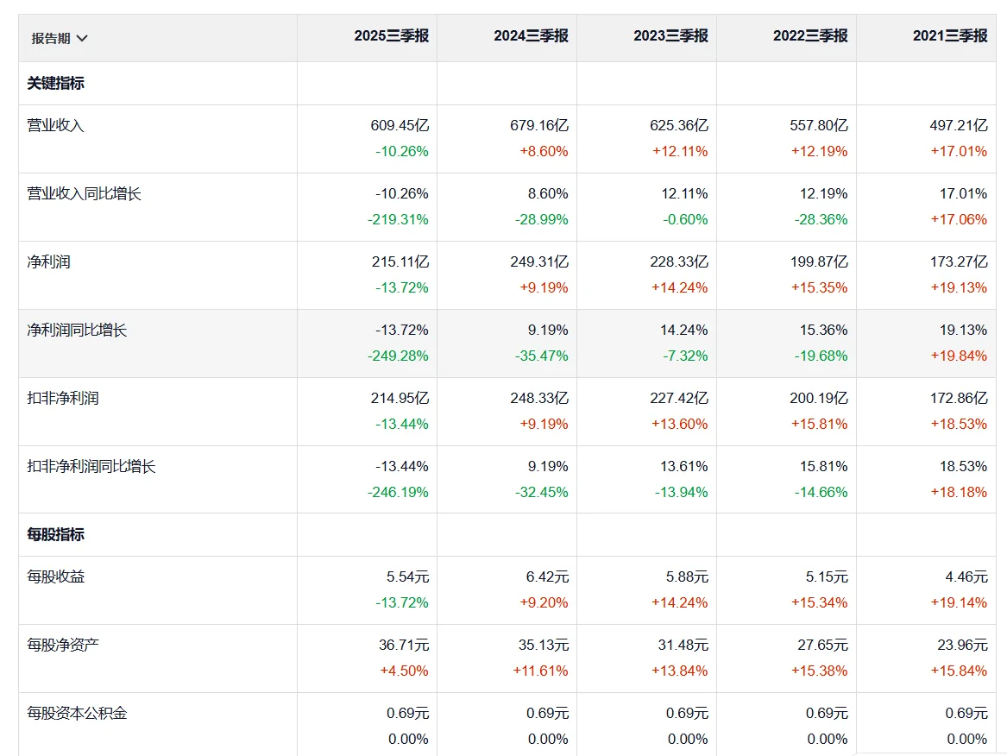
Task: Click the -219.31% growth change value
Action: point(398,220)
